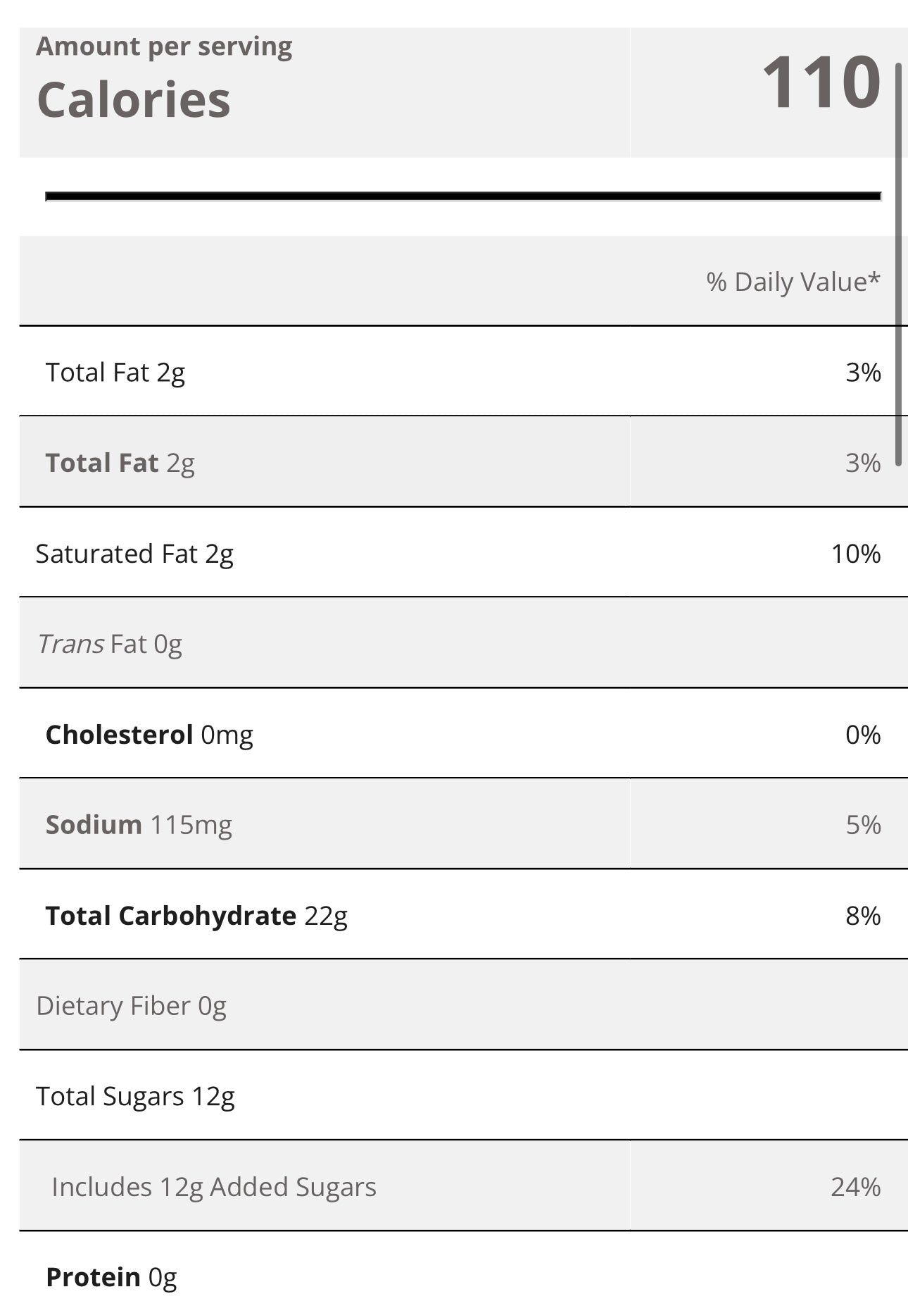908x1313 pixels.
Task: Click the Saturated Fat 2g row label
Action: click(x=134, y=554)
